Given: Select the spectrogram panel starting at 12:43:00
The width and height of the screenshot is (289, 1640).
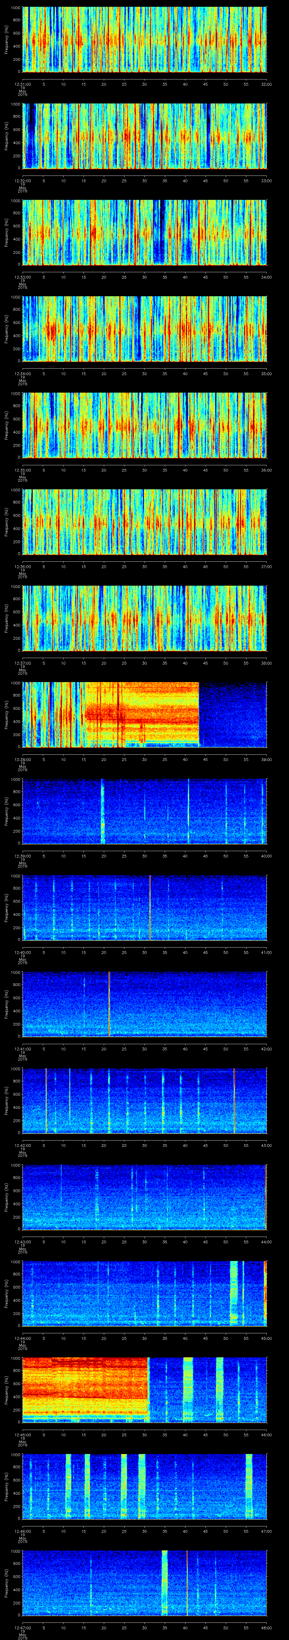Looking at the screenshot, I should pos(144,1197).
